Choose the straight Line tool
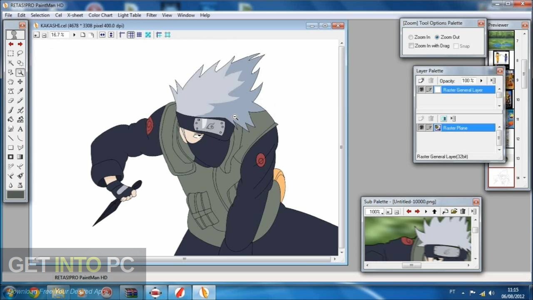Viewport: 533px width, 300px height. pos(10,138)
